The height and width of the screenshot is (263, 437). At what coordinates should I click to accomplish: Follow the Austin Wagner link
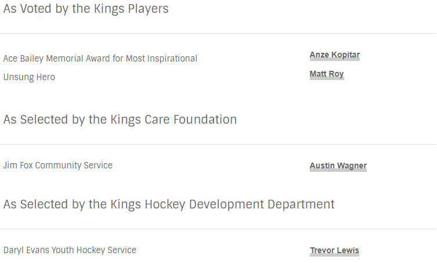click(x=338, y=165)
